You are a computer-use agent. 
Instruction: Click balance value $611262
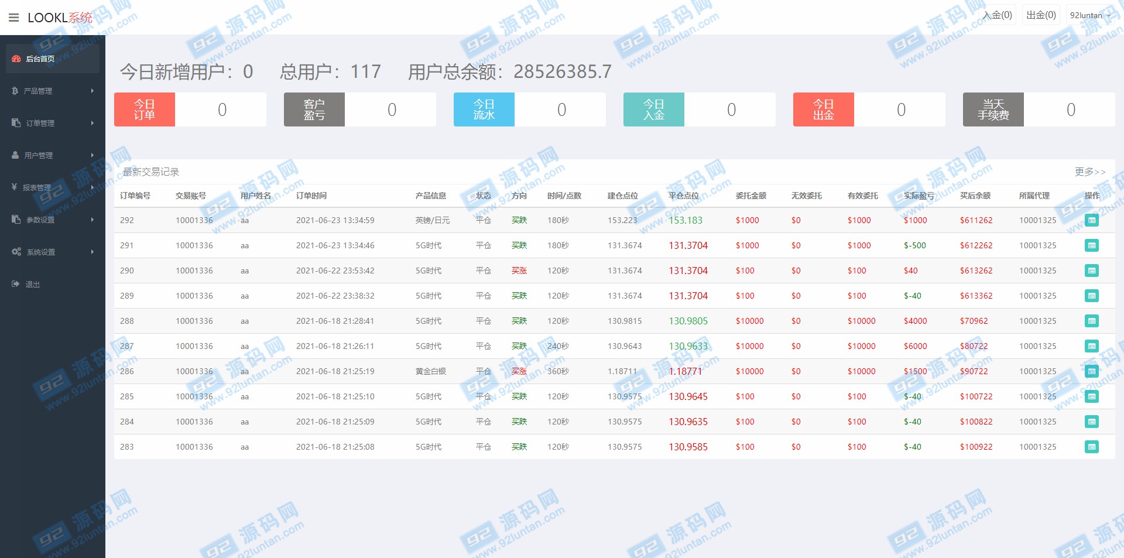(976, 220)
